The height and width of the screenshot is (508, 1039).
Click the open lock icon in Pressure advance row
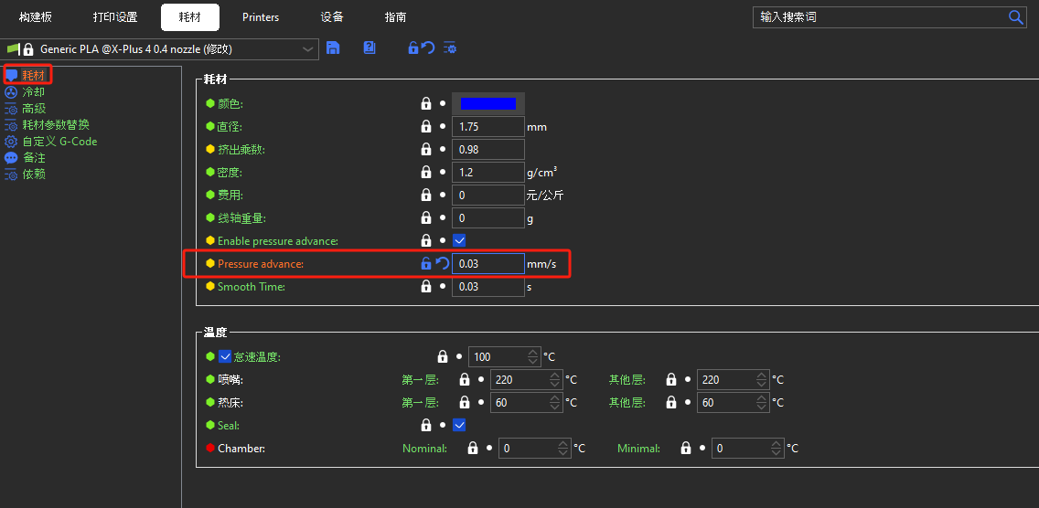(x=426, y=264)
